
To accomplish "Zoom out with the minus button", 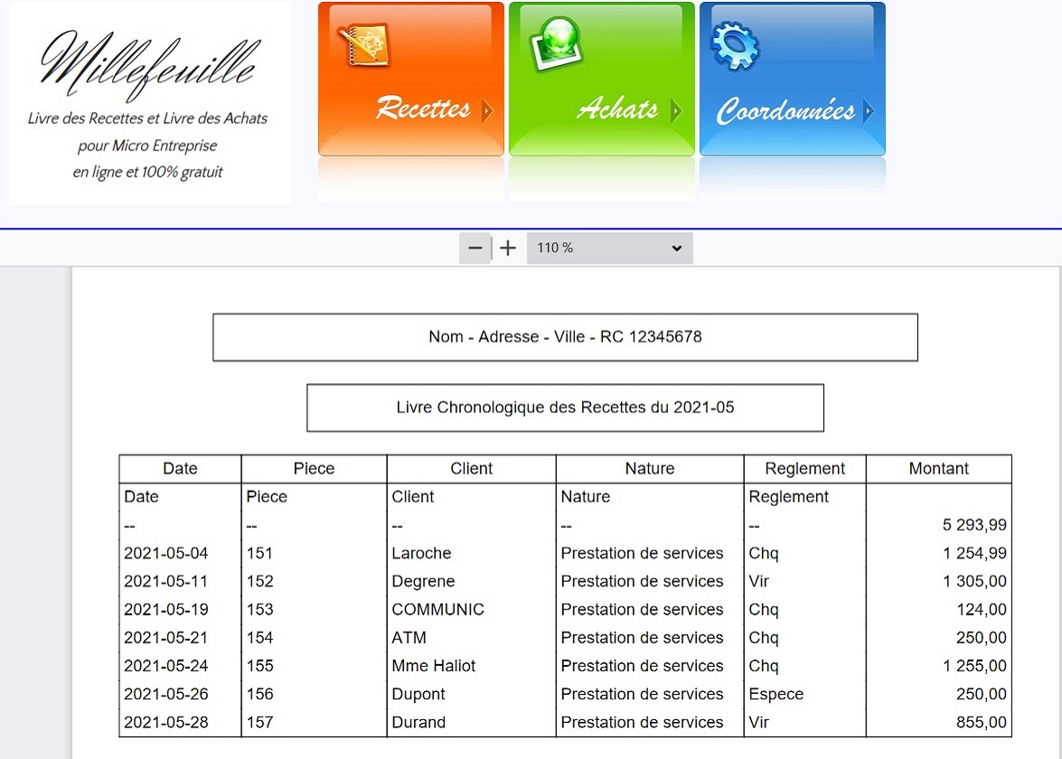I will [475, 248].
